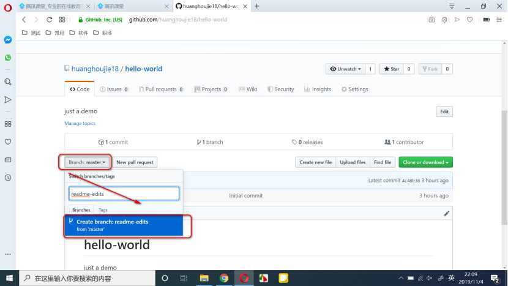Open the Windows Start menu

tap(9, 278)
